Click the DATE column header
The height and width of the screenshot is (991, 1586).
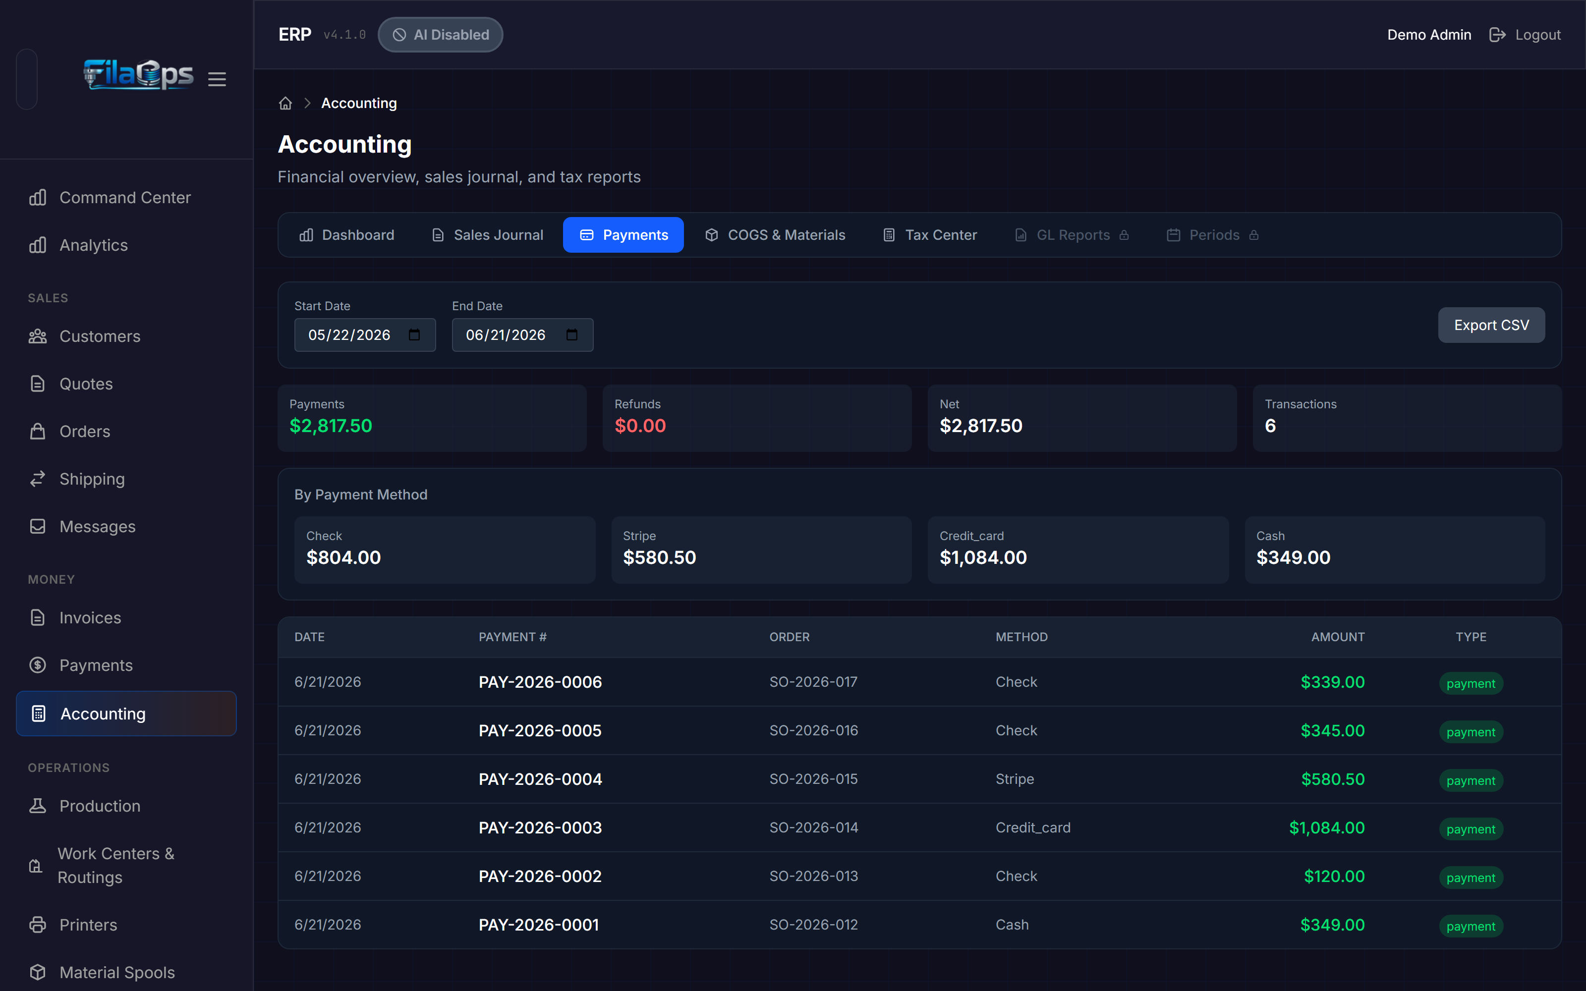pos(309,637)
